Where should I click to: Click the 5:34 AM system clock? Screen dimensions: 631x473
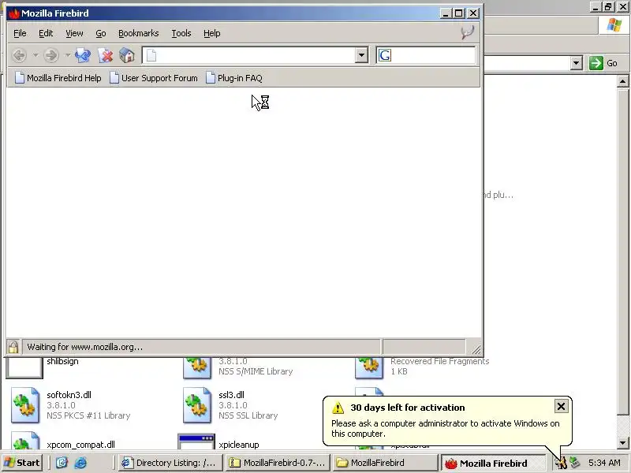pos(604,463)
